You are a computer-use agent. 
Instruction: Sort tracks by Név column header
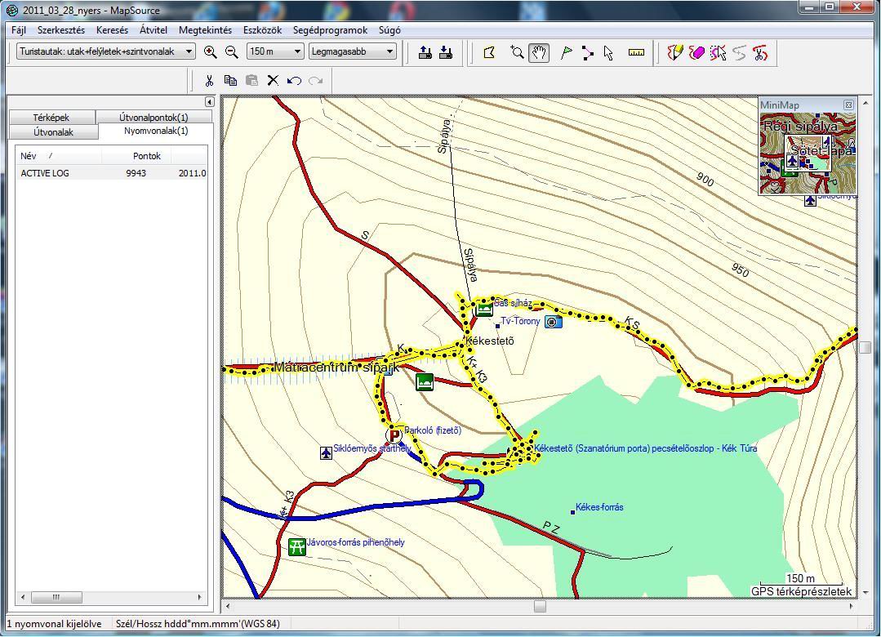pyautogui.click(x=59, y=156)
